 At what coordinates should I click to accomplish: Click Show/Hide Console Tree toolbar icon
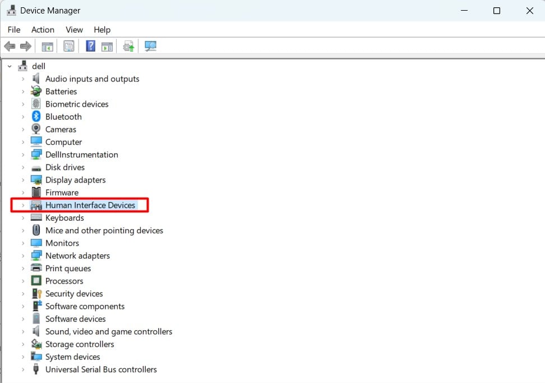pyautogui.click(x=47, y=46)
